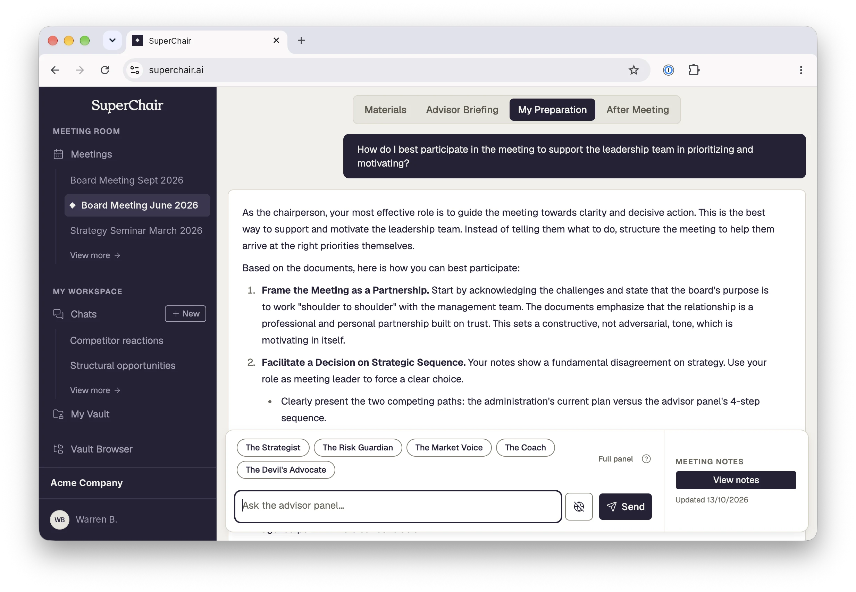Start a New chat
856x592 pixels.
185,313
